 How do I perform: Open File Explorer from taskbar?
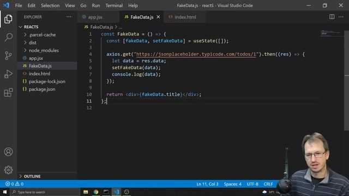click(86, 192)
